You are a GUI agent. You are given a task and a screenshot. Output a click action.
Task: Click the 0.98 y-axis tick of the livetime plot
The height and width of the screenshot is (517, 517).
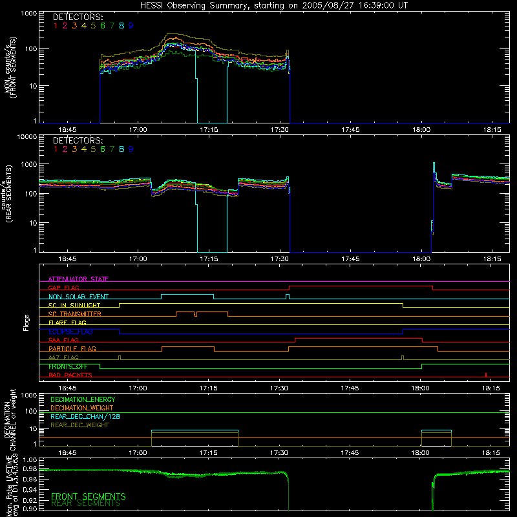point(30,469)
